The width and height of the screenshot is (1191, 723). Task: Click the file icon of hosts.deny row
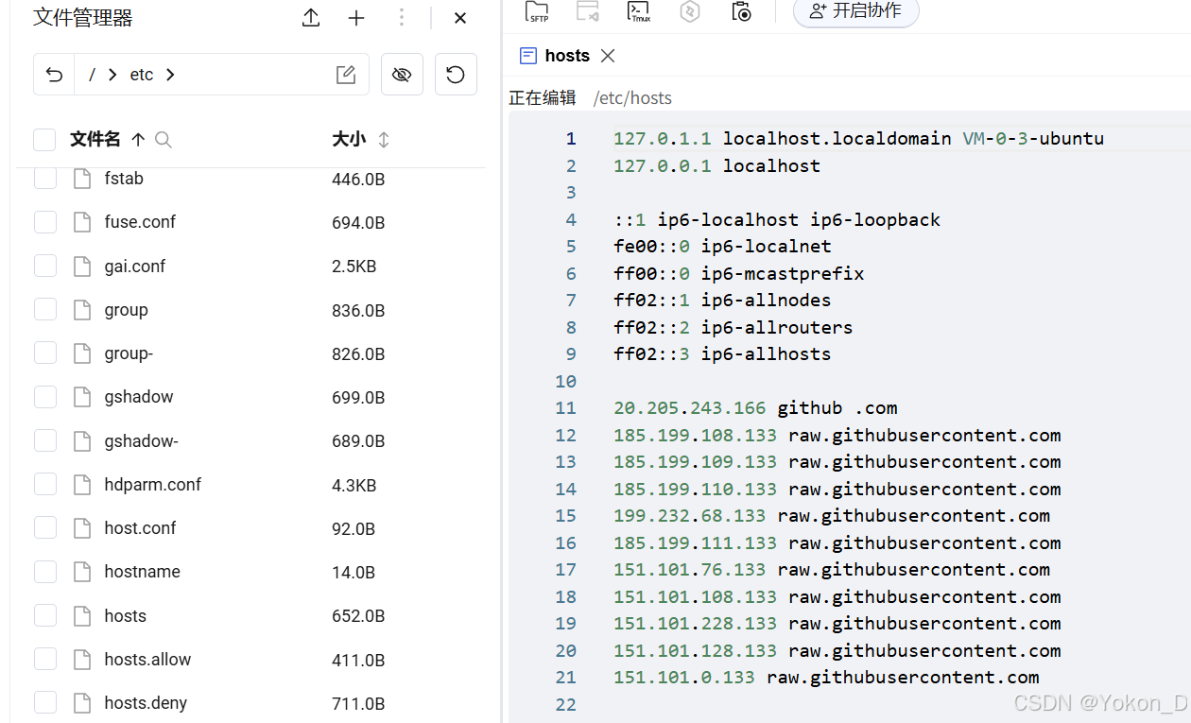coord(81,703)
